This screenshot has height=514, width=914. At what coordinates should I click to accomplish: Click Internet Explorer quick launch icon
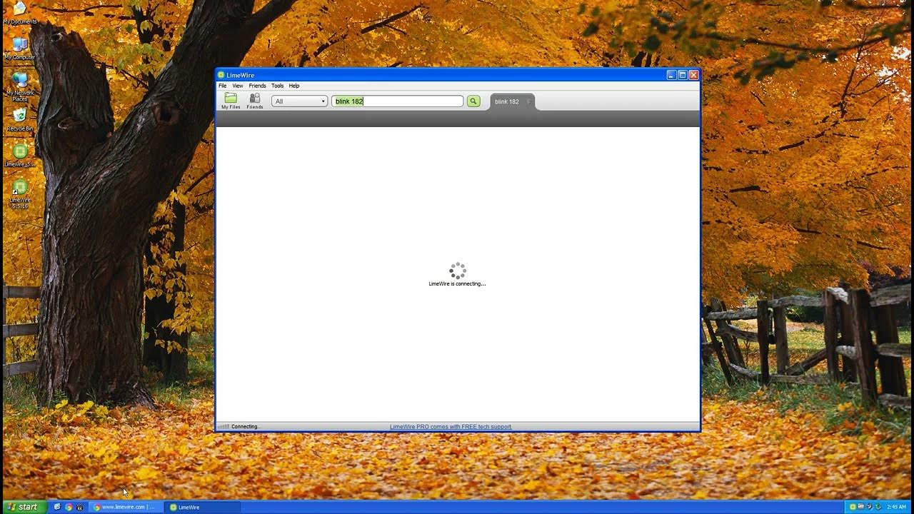click(x=57, y=507)
